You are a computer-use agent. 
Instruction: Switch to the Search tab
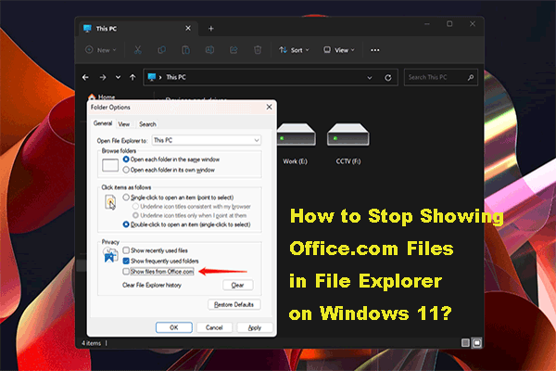pos(147,124)
